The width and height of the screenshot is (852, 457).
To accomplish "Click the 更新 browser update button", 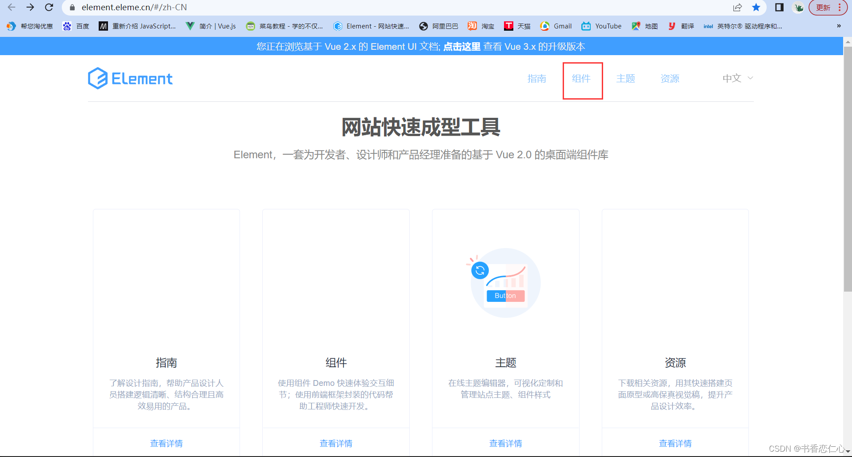I will coord(828,8).
